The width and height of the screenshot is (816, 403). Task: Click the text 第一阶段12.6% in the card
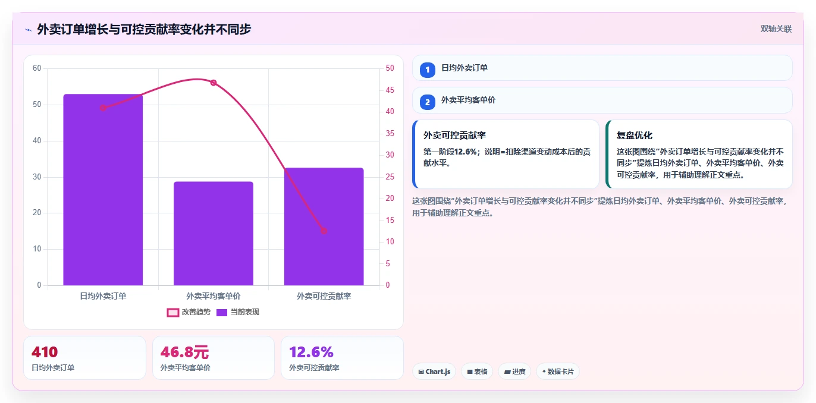pyautogui.click(x=450, y=152)
